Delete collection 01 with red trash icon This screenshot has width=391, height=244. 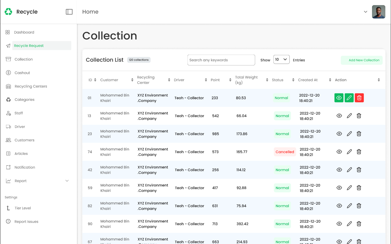(359, 98)
